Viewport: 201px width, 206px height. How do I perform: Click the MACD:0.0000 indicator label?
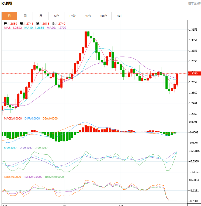pos(13,118)
